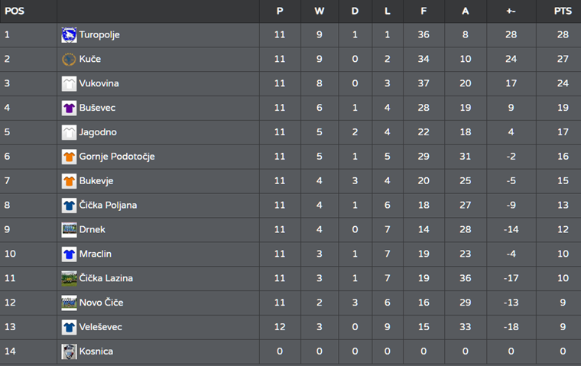Viewport: 581px width, 366px height.
Task: Click the Kuče club badge icon
Action: point(69,60)
